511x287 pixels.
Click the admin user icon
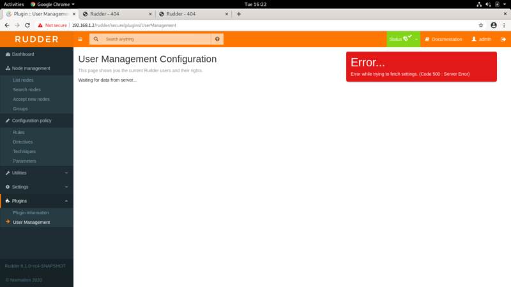point(474,39)
